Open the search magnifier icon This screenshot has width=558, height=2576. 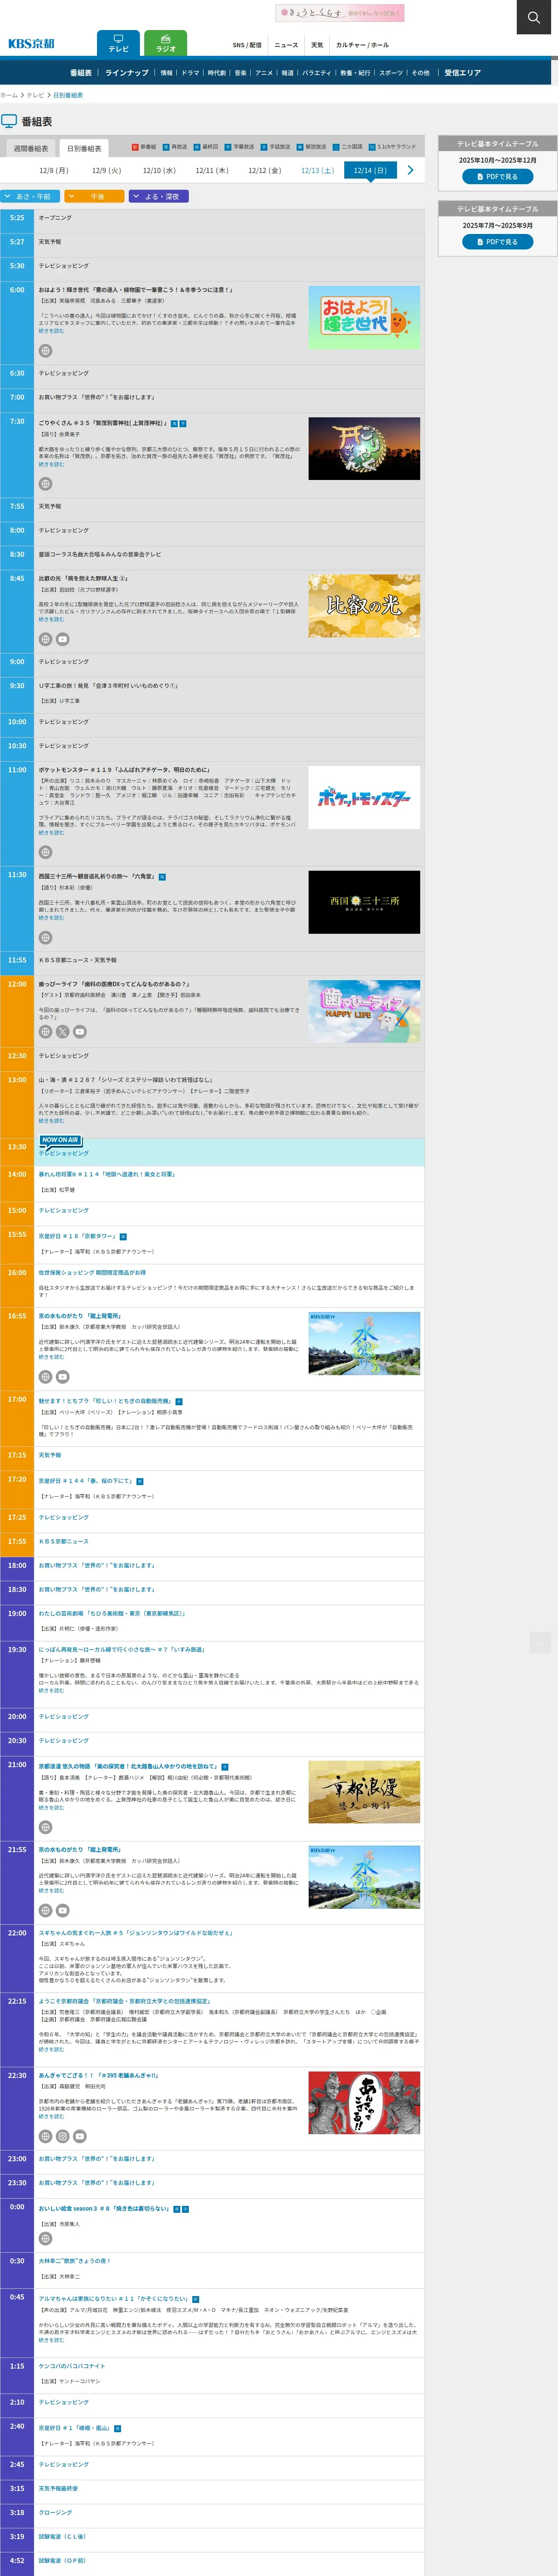pyautogui.click(x=534, y=17)
